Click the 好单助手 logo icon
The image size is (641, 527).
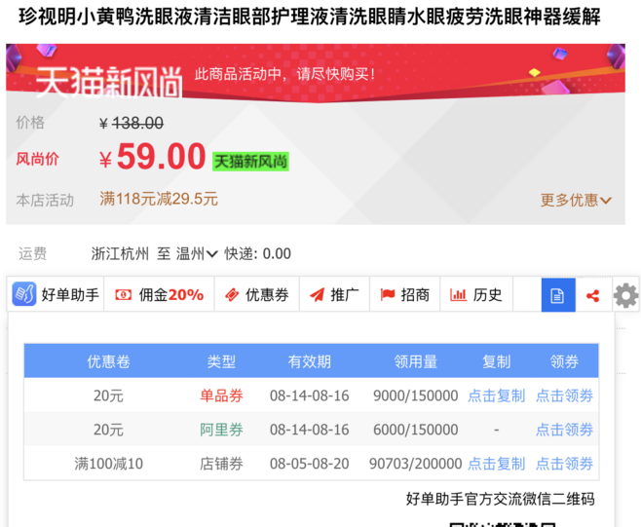[x=24, y=294]
